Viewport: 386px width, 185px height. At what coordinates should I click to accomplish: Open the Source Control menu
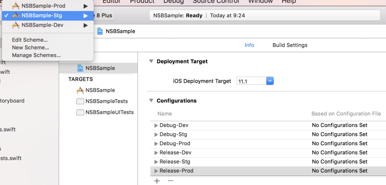[x=216, y=2]
